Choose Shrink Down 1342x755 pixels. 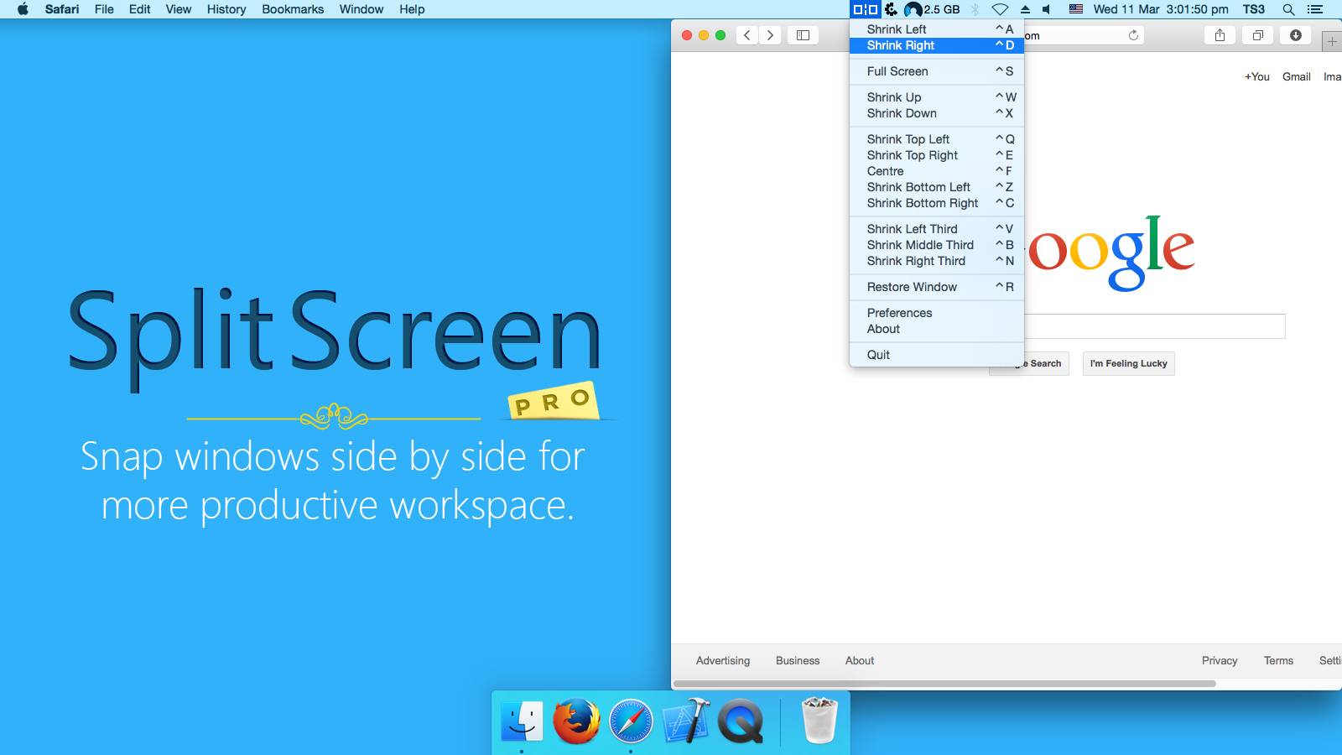[937, 113]
